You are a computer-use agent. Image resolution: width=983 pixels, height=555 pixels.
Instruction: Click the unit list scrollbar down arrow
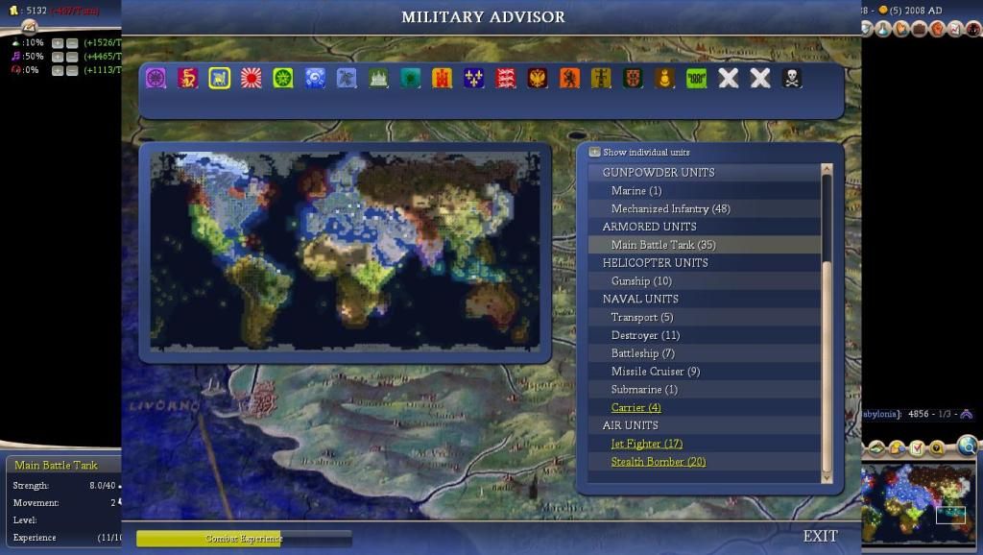pos(827,478)
